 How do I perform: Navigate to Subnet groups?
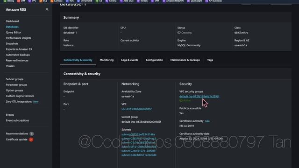14,79
